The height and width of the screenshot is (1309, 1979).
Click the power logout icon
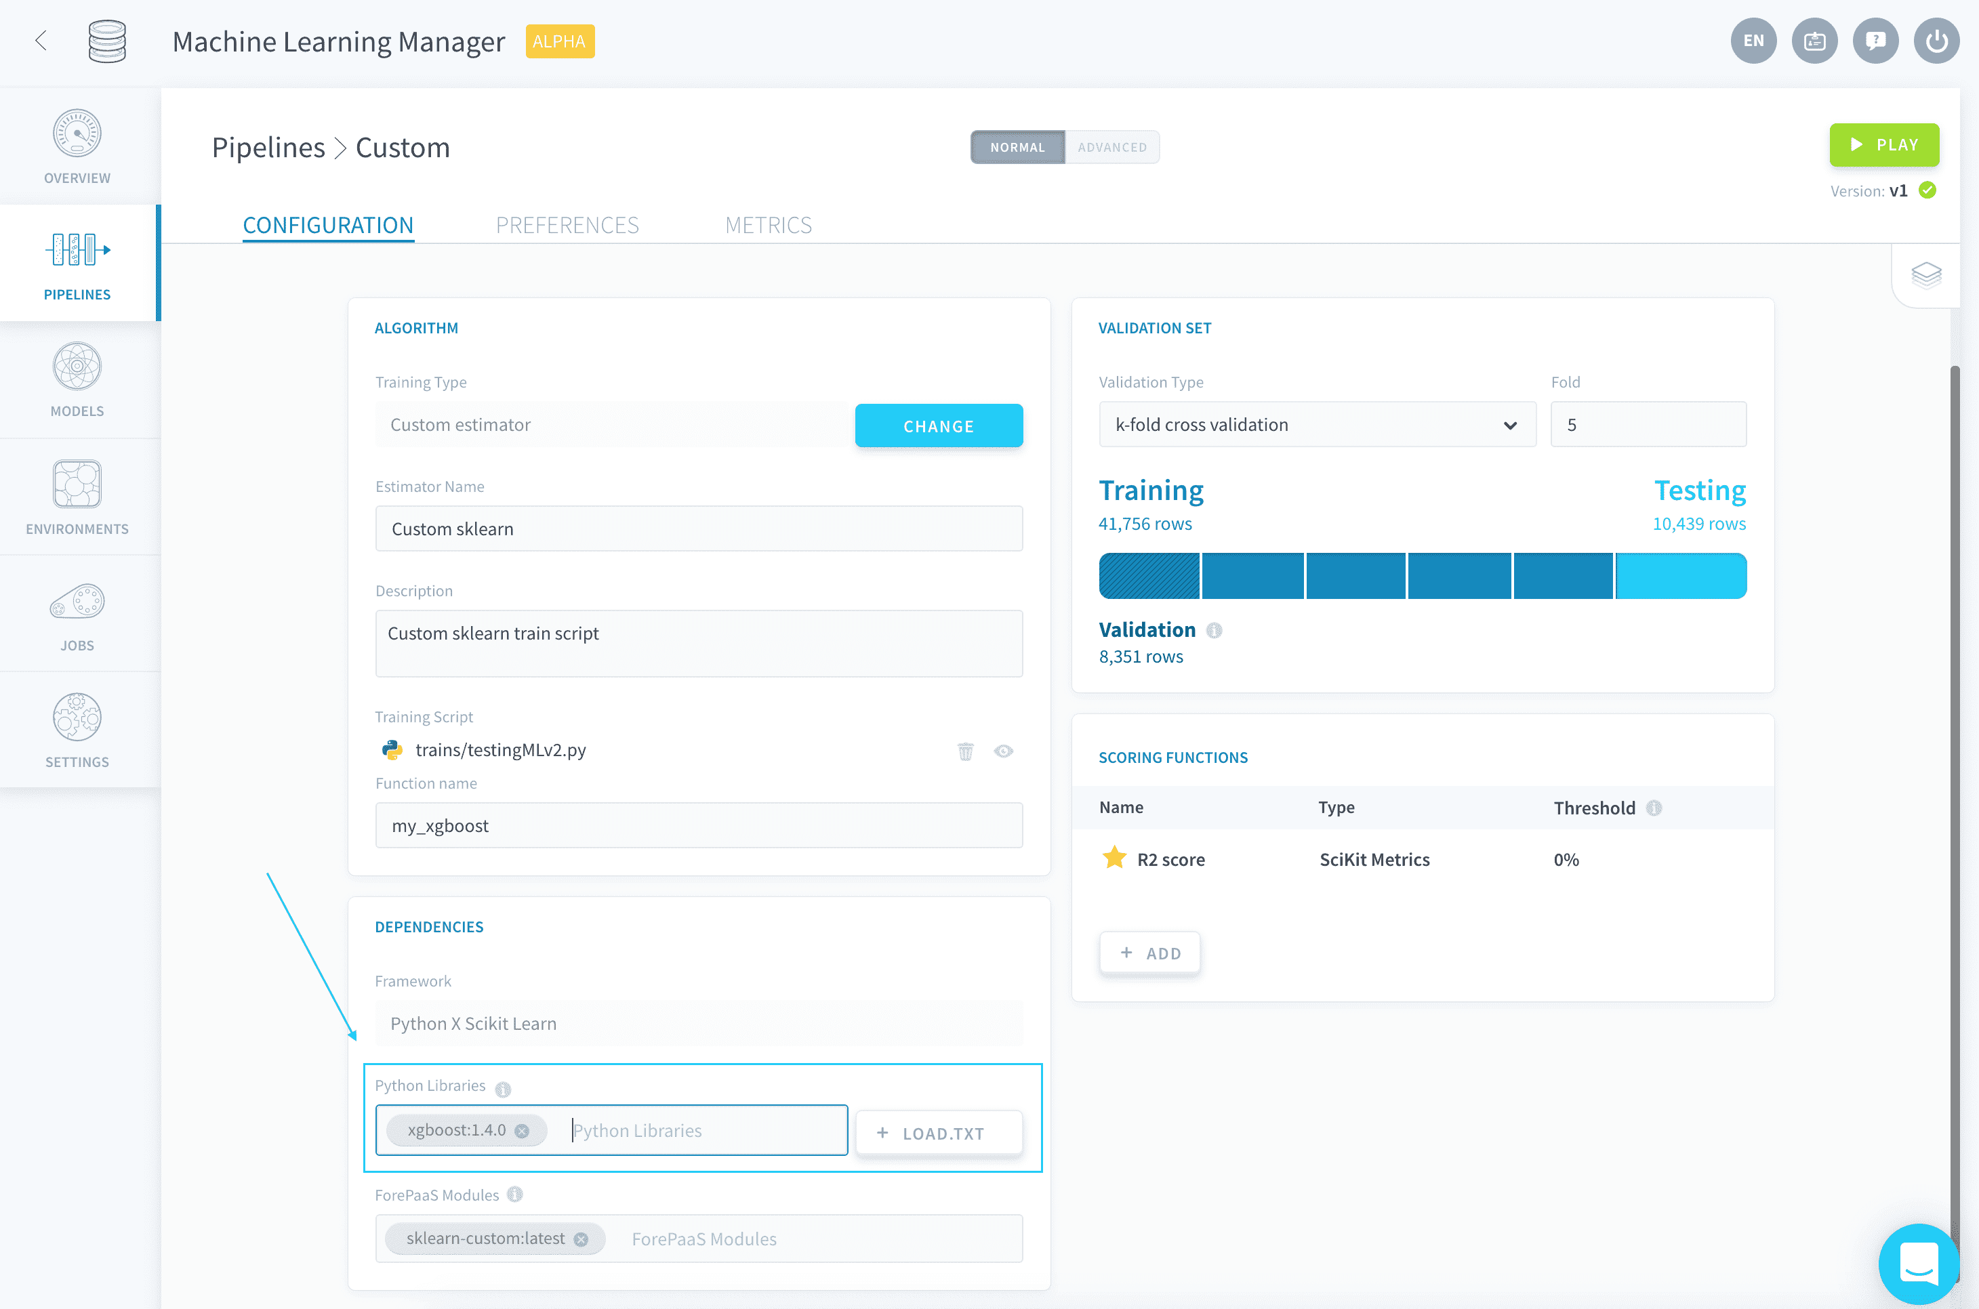1936,41
